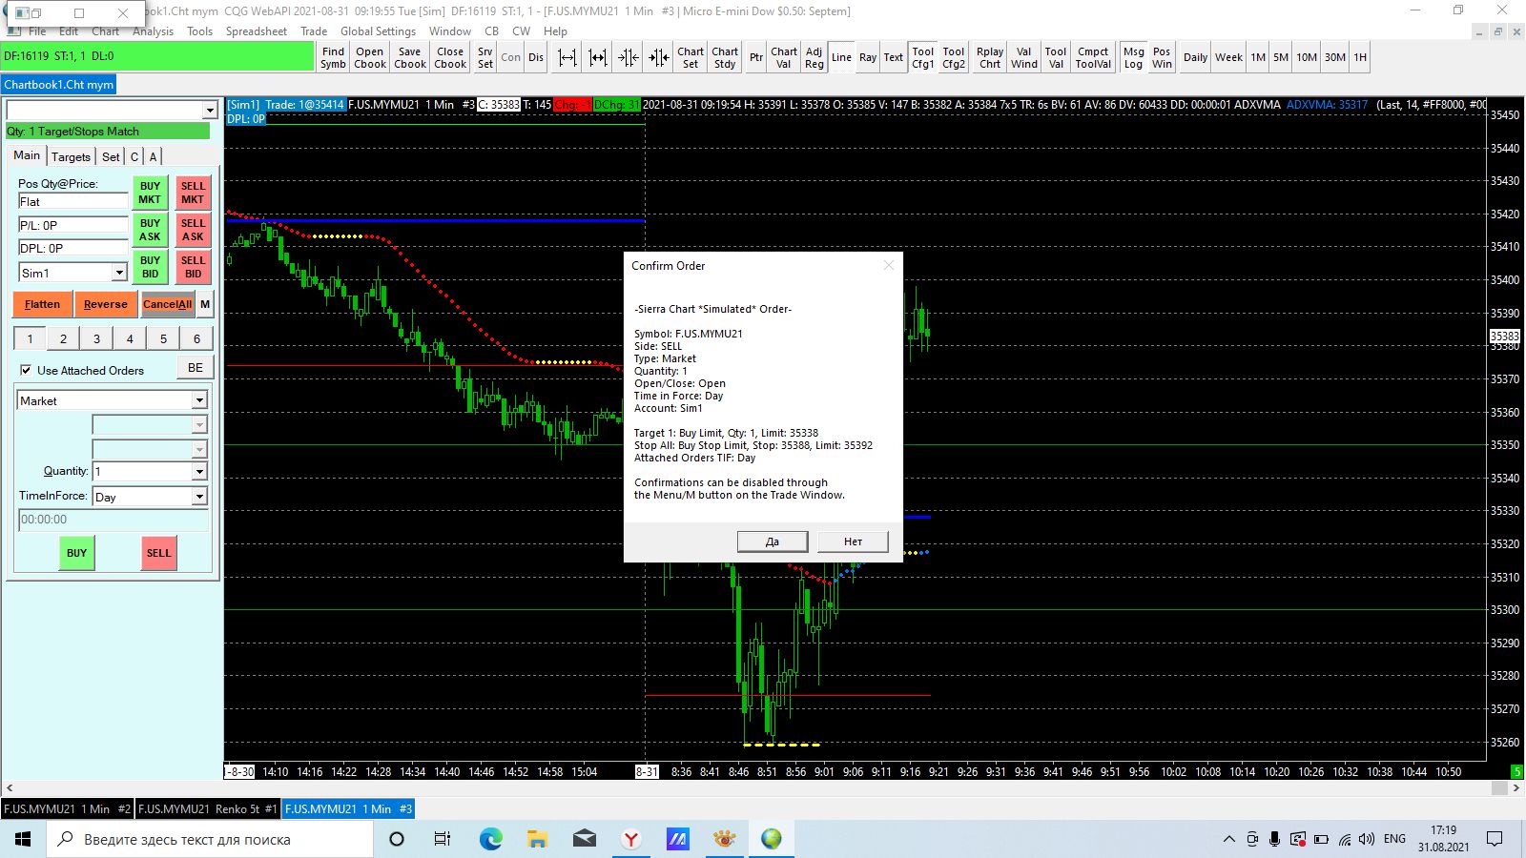Click the Chart Studies toolbar button
The image size is (1526, 858).
[x=725, y=58]
